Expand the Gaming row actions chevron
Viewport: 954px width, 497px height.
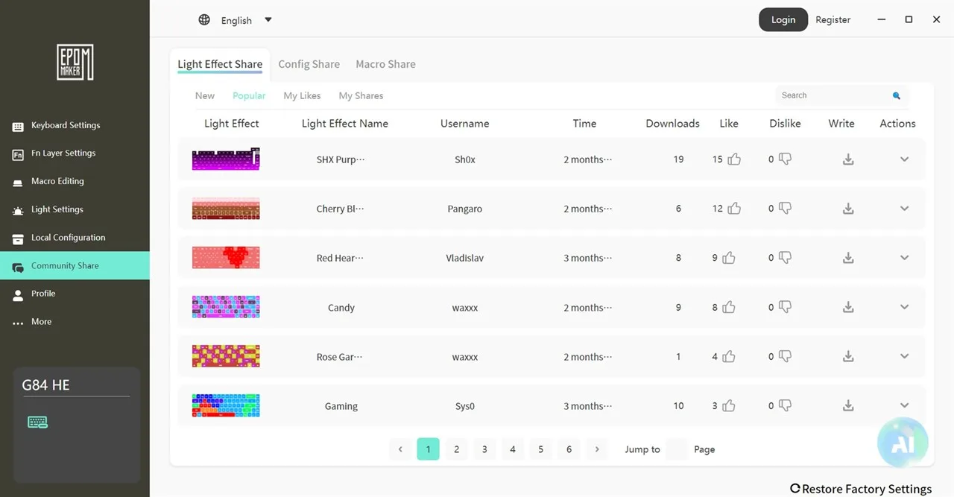tap(904, 406)
